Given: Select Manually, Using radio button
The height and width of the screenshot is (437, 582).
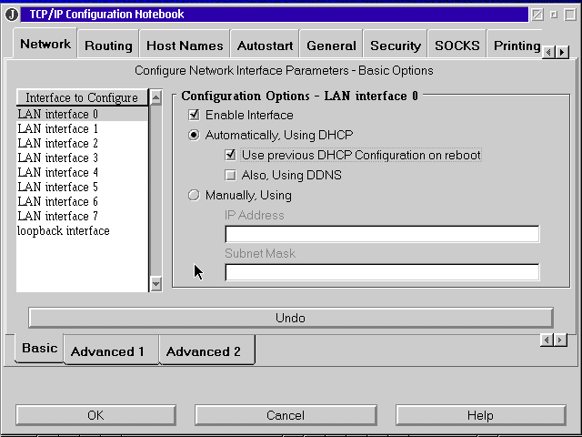Looking at the screenshot, I should tap(194, 195).
